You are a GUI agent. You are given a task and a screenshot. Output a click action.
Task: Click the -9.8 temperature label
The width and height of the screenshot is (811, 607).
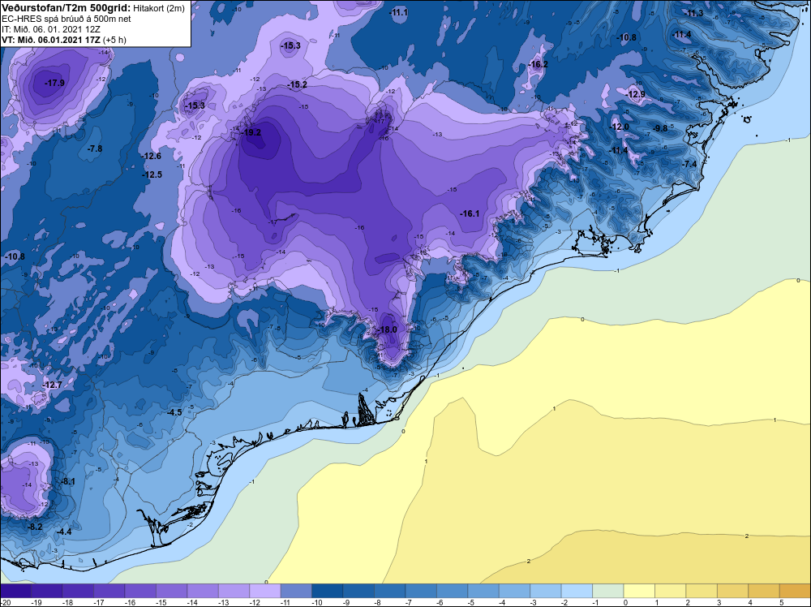pyautogui.click(x=660, y=128)
